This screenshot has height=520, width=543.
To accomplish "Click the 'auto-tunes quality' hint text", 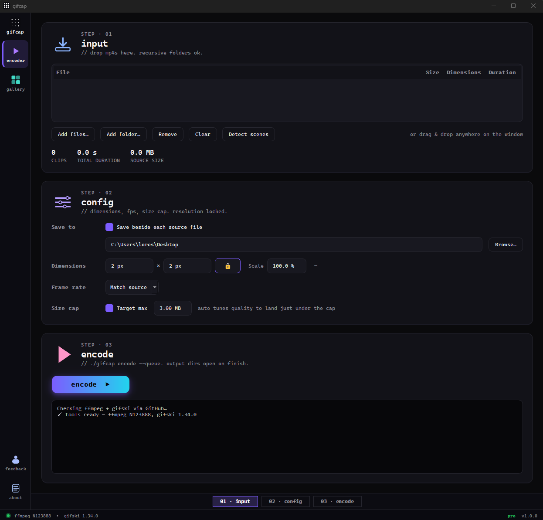I will 266,308.
